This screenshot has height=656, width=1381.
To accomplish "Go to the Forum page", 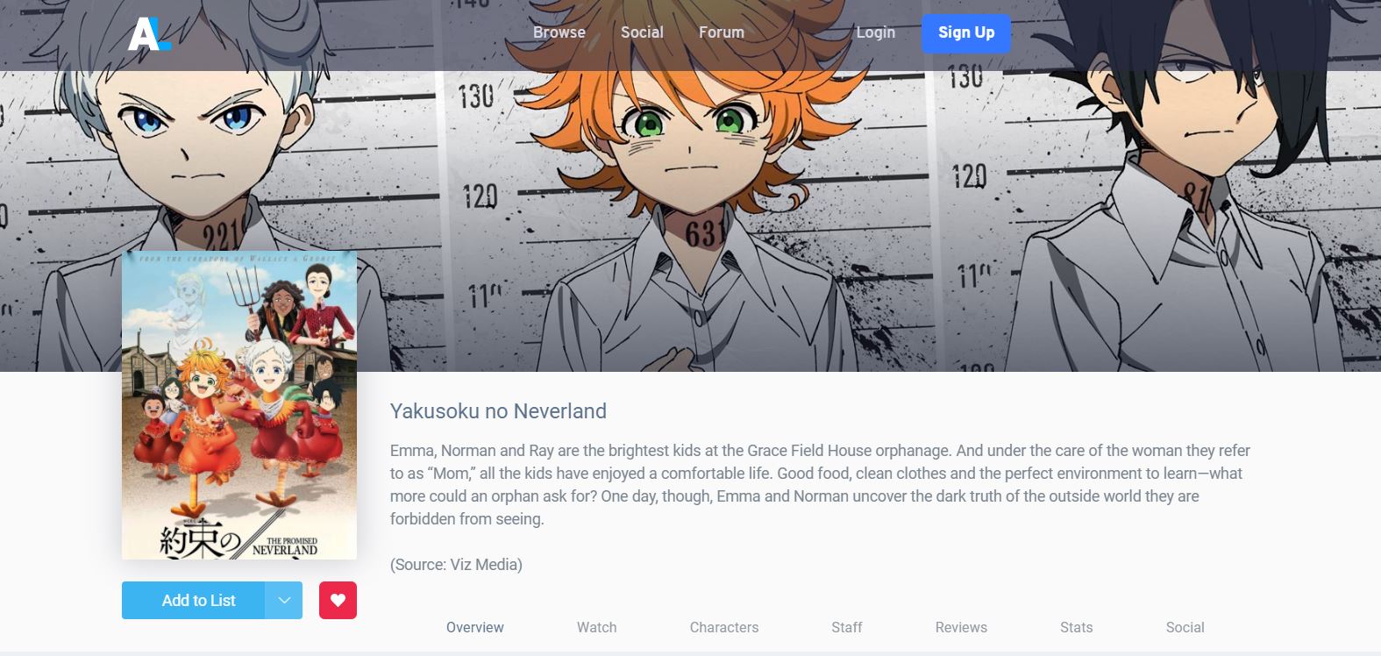I will pos(722,32).
